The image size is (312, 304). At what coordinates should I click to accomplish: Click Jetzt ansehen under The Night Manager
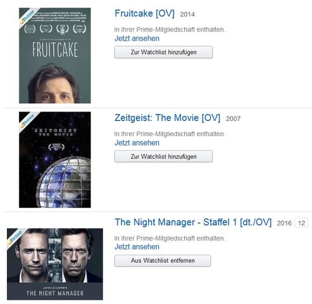pyautogui.click(x=137, y=246)
